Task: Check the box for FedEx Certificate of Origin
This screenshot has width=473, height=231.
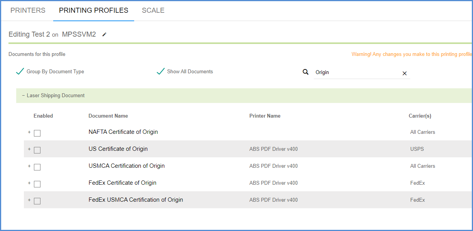Action: (x=37, y=184)
